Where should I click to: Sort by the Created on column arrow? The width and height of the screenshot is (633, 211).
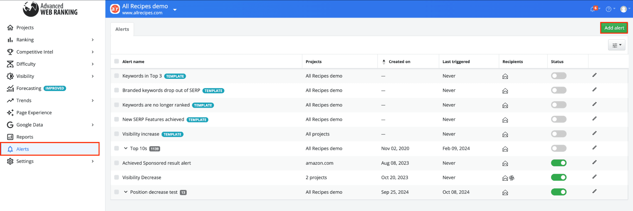tap(384, 62)
